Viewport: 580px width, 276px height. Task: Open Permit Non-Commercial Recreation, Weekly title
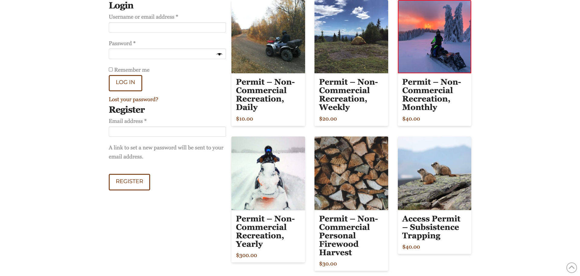(348, 95)
